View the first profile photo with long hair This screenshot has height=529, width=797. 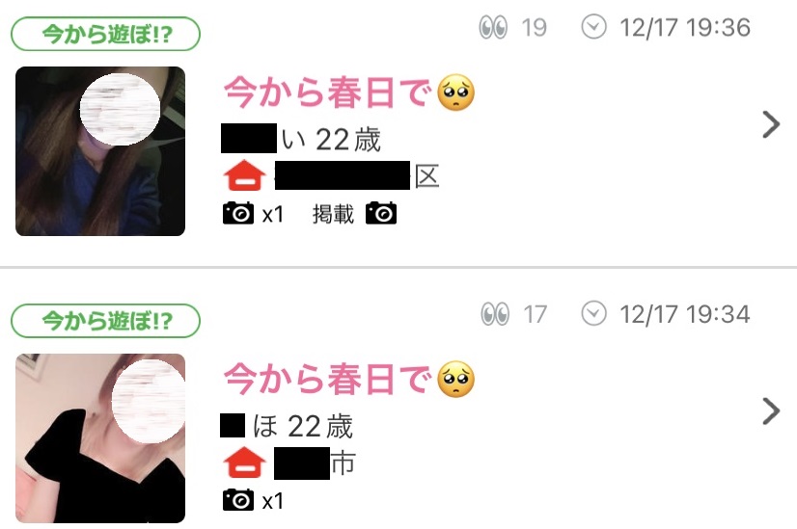[100, 151]
